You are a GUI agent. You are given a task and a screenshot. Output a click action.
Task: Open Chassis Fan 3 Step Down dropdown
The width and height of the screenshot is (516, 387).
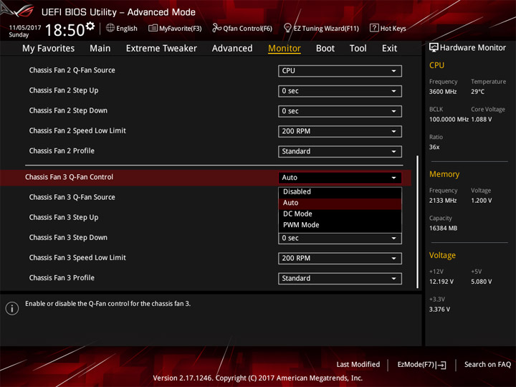340,238
